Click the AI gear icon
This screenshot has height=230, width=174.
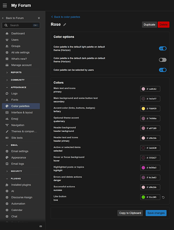pos(7,191)
